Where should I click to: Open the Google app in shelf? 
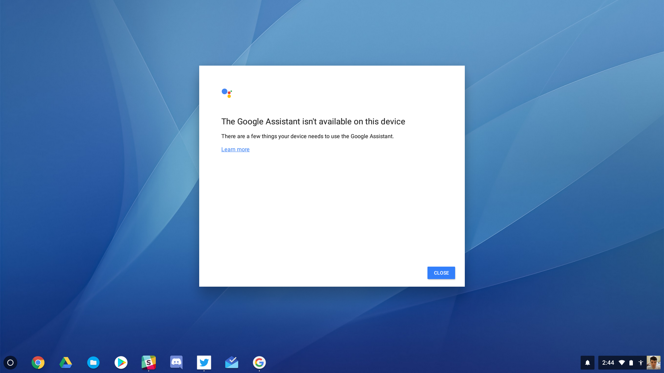259,363
